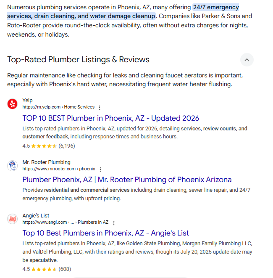Click the Top-Rated Plumber Listings & Reviews heading
The image size is (273, 278).
78,60
